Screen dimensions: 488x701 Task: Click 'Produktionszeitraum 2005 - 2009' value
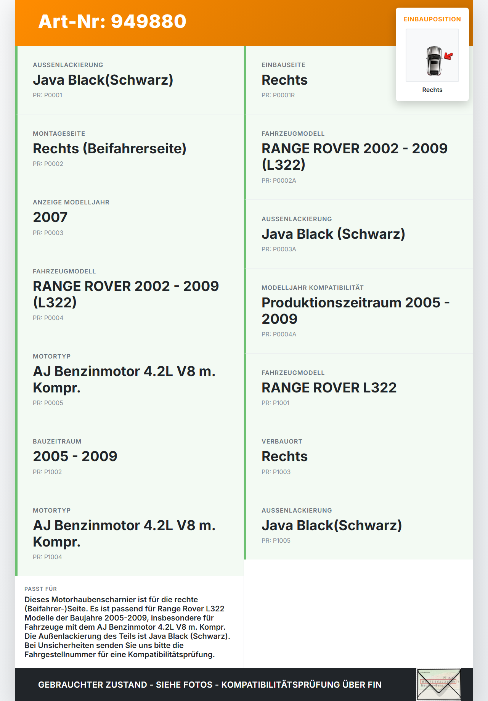click(x=355, y=310)
